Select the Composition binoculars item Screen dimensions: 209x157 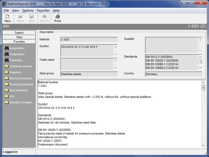click(x=17, y=54)
